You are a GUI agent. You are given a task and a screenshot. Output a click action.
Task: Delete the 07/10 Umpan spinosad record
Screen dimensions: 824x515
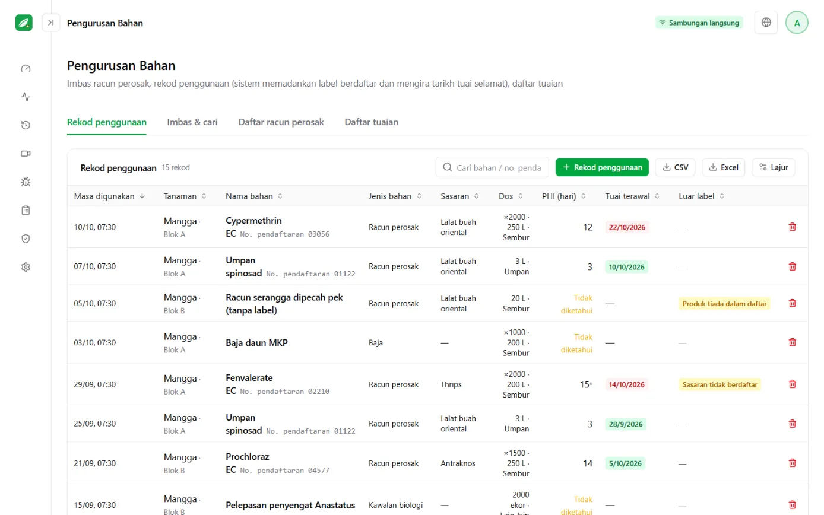(x=792, y=266)
